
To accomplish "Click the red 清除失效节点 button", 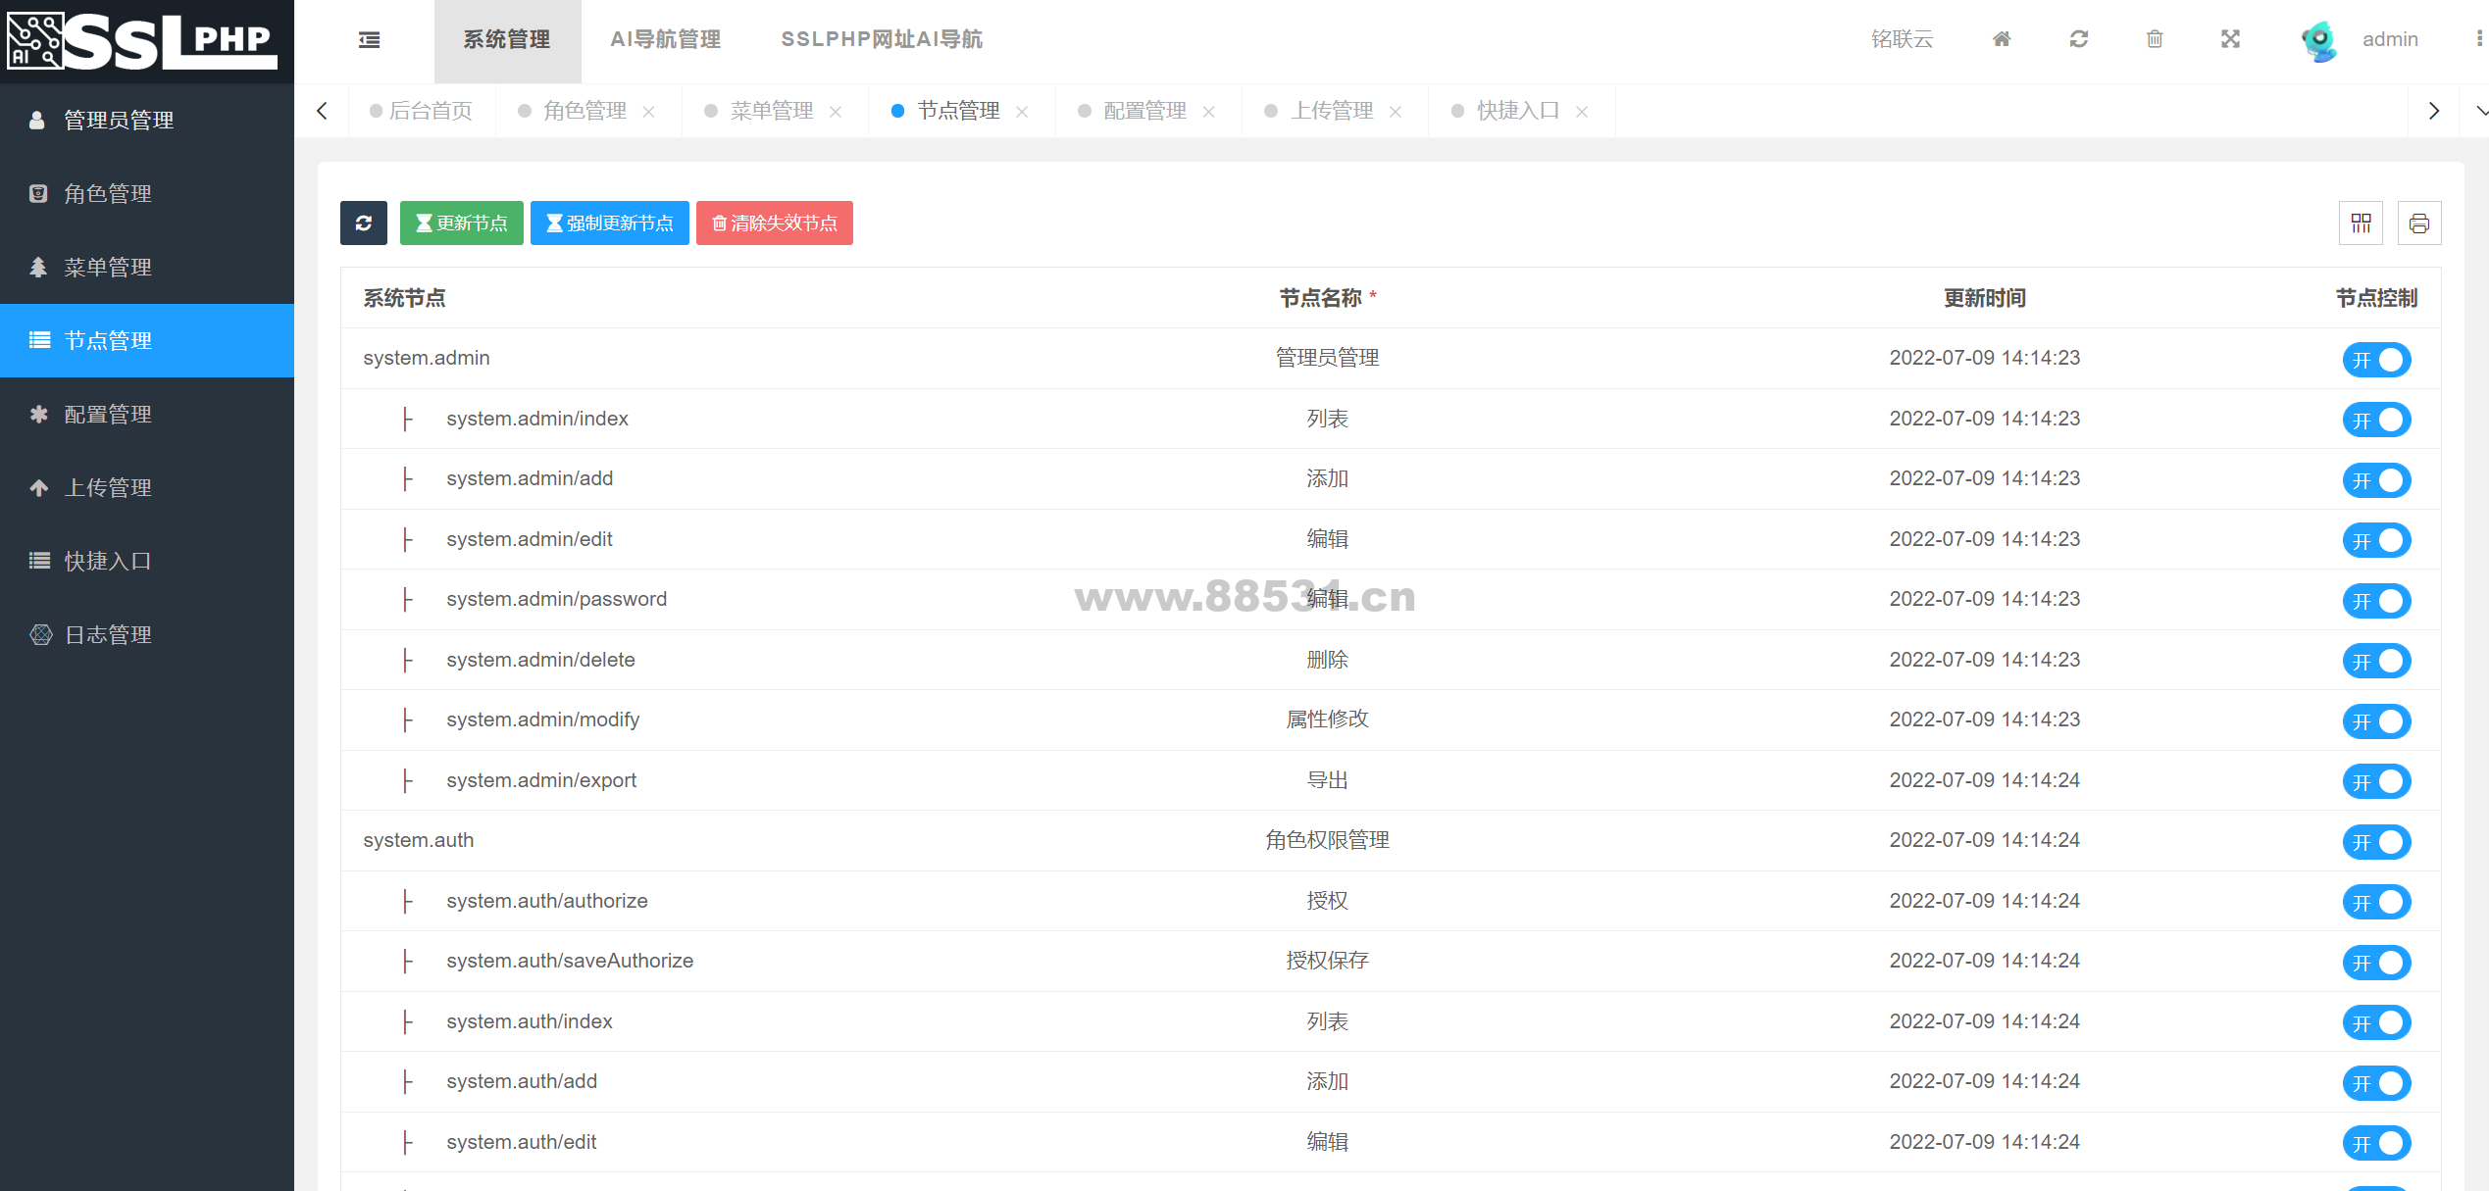I will [x=774, y=223].
